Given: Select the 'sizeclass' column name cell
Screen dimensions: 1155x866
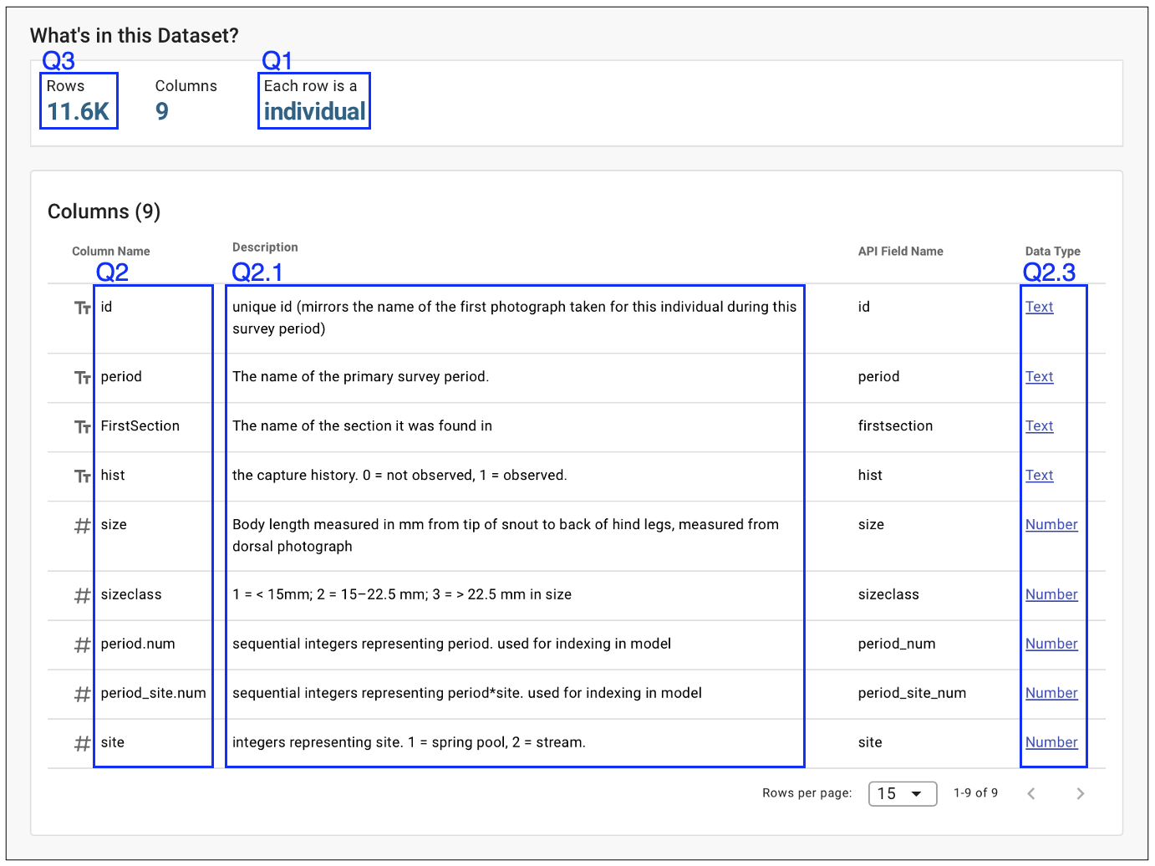Looking at the screenshot, I should 131,594.
